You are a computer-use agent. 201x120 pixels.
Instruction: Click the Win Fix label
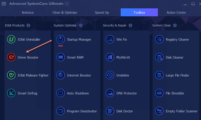coord(122,39)
